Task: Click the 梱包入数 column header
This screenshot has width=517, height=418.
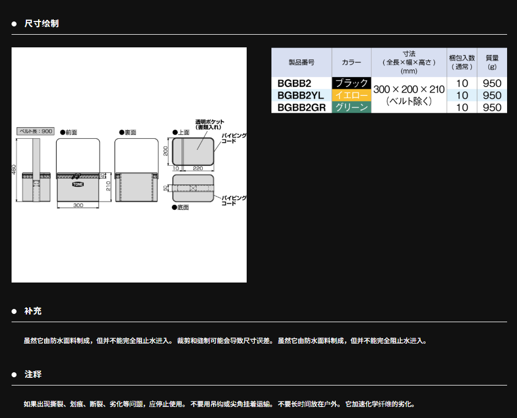Action: [x=461, y=62]
